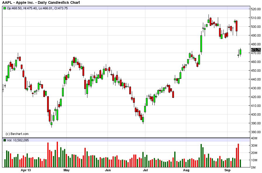Viewport: 262px width, 173px height.
Task: Click the 'Apr 13' date axis label
Action: [26, 170]
